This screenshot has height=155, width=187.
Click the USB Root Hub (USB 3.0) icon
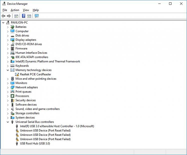tap(17, 143)
